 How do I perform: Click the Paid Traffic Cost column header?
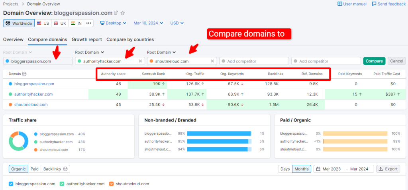[x=386, y=74]
